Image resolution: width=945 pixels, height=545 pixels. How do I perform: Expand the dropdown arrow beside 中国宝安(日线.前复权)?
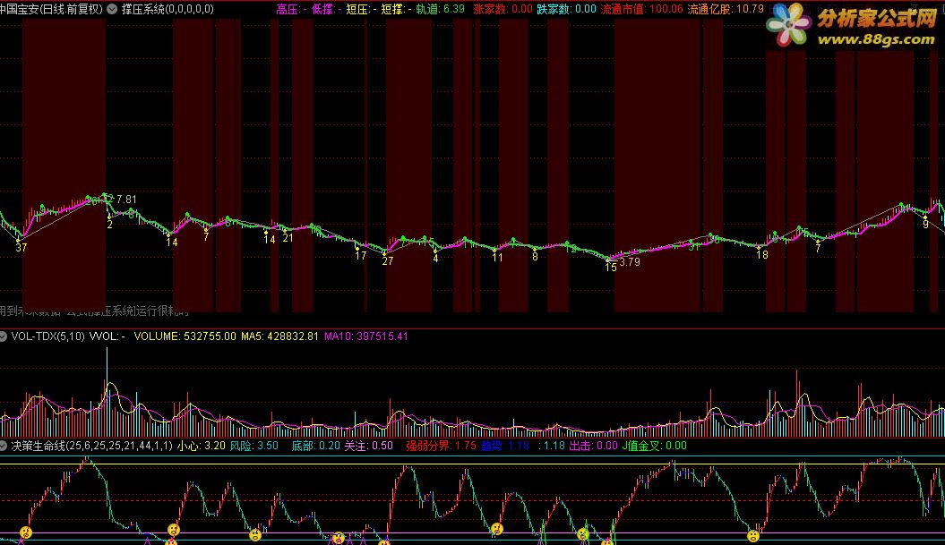[111, 9]
